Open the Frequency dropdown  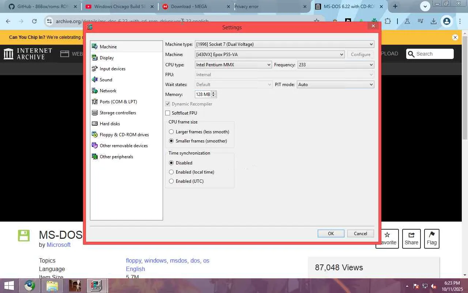click(336, 65)
